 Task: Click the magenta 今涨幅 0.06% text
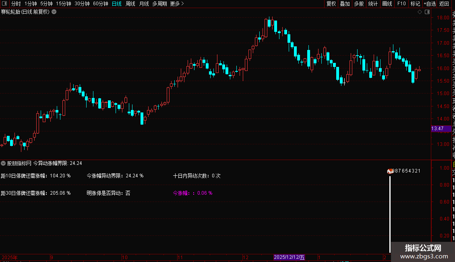[193, 193]
